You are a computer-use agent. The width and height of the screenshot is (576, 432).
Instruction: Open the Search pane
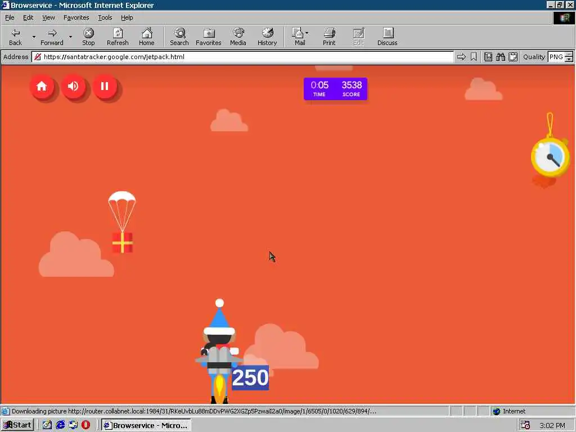pyautogui.click(x=179, y=37)
